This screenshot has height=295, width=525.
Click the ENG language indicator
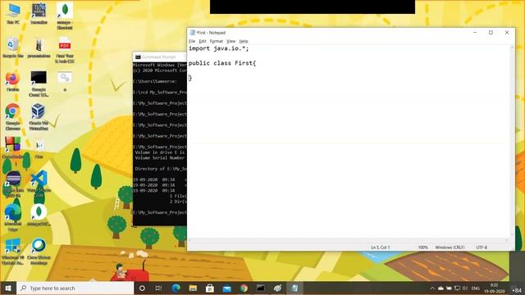tap(476, 288)
